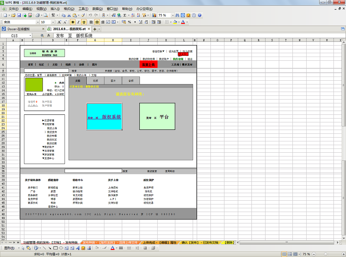
Task: Open Print Preview from the toolbar
Action: (46, 15)
